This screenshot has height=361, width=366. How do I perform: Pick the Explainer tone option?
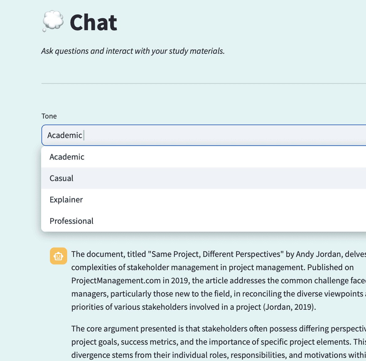tap(203, 200)
